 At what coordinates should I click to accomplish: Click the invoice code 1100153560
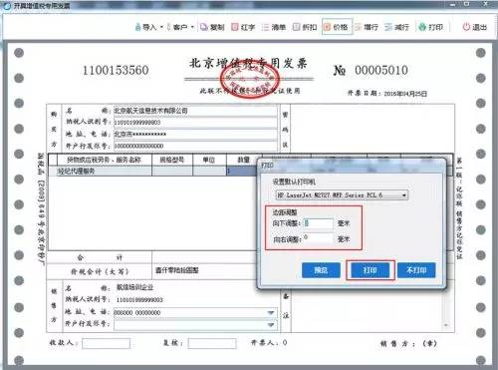(116, 70)
